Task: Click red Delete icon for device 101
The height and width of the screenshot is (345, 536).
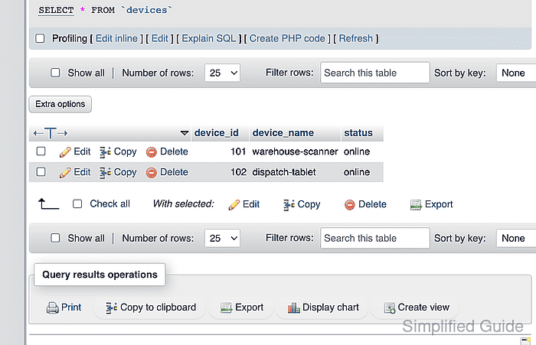Action: pyautogui.click(x=152, y=152)
